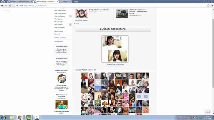This screenshot has height=120, width=214.
Task: Click the taskbar clock
Action: coord(207,118)
